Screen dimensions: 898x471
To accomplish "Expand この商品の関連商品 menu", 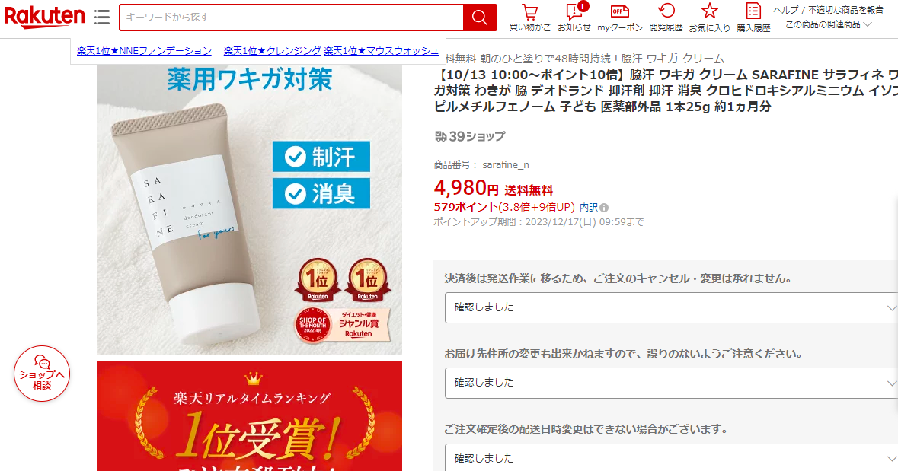I will [x=828, y=24].
